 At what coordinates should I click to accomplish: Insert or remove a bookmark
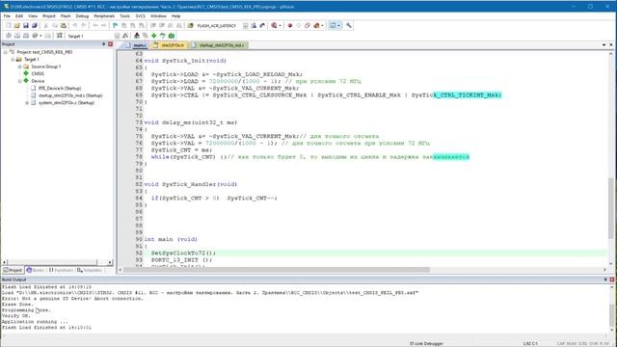116,26
